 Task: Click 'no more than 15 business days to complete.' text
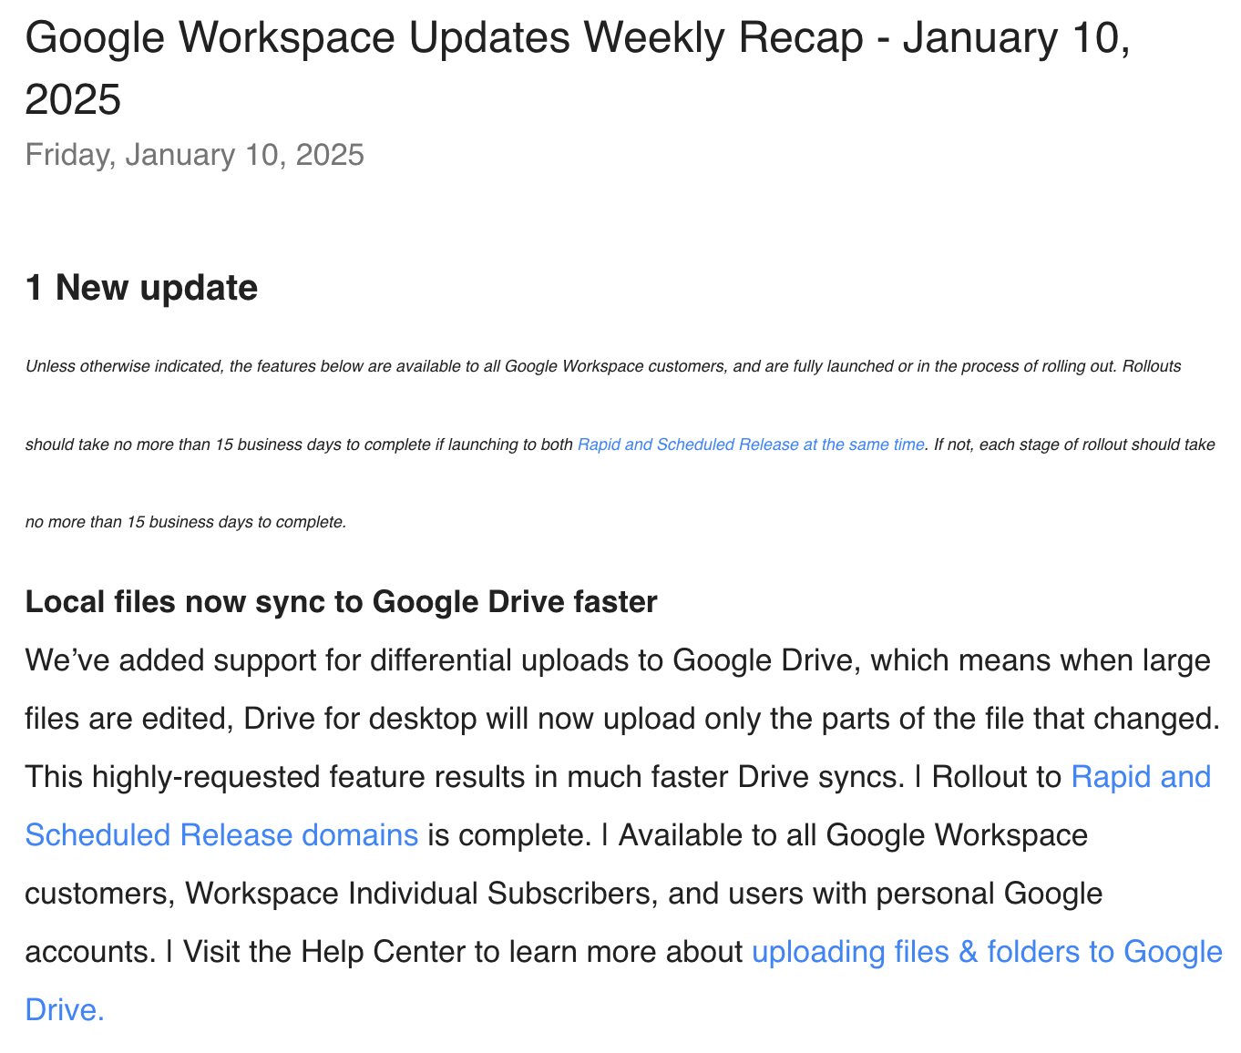click(x=186, y=522)
